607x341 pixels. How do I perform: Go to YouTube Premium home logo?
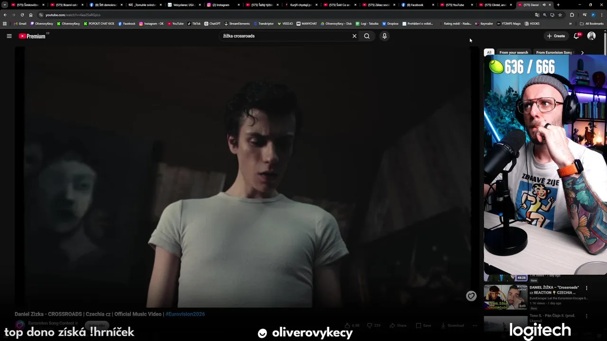tap(33, 36)
